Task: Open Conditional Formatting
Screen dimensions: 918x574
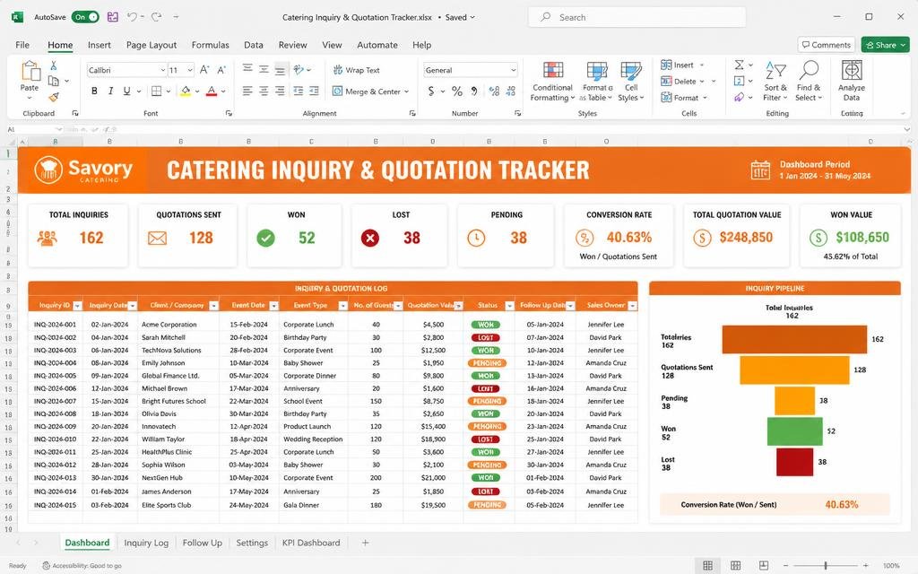Action: (x=552, y=82)
